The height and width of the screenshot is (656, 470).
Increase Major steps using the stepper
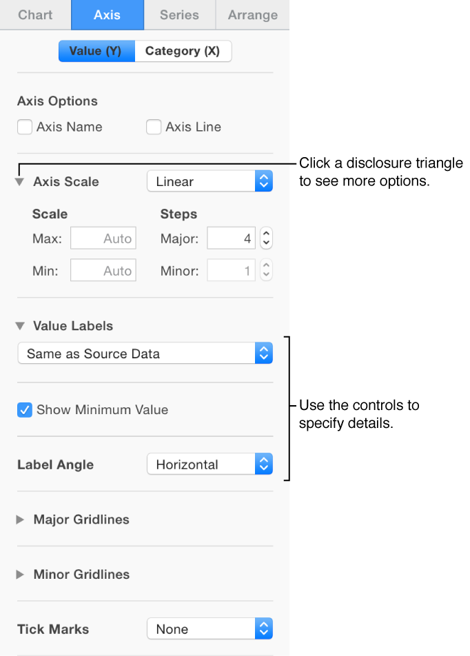[x=266, y=234]
